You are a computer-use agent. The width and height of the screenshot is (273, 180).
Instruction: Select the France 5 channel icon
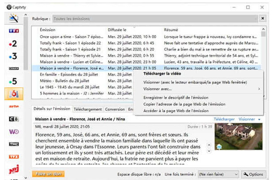13,81
